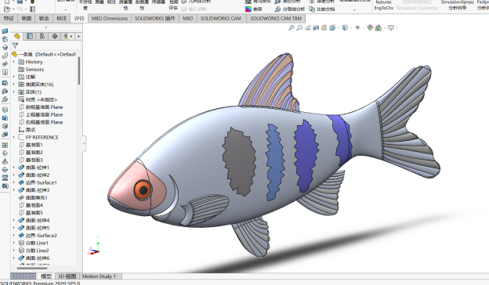Select the 曲面填充1 tree item
This screenshot has height=285, width=489.
(34, 197)
